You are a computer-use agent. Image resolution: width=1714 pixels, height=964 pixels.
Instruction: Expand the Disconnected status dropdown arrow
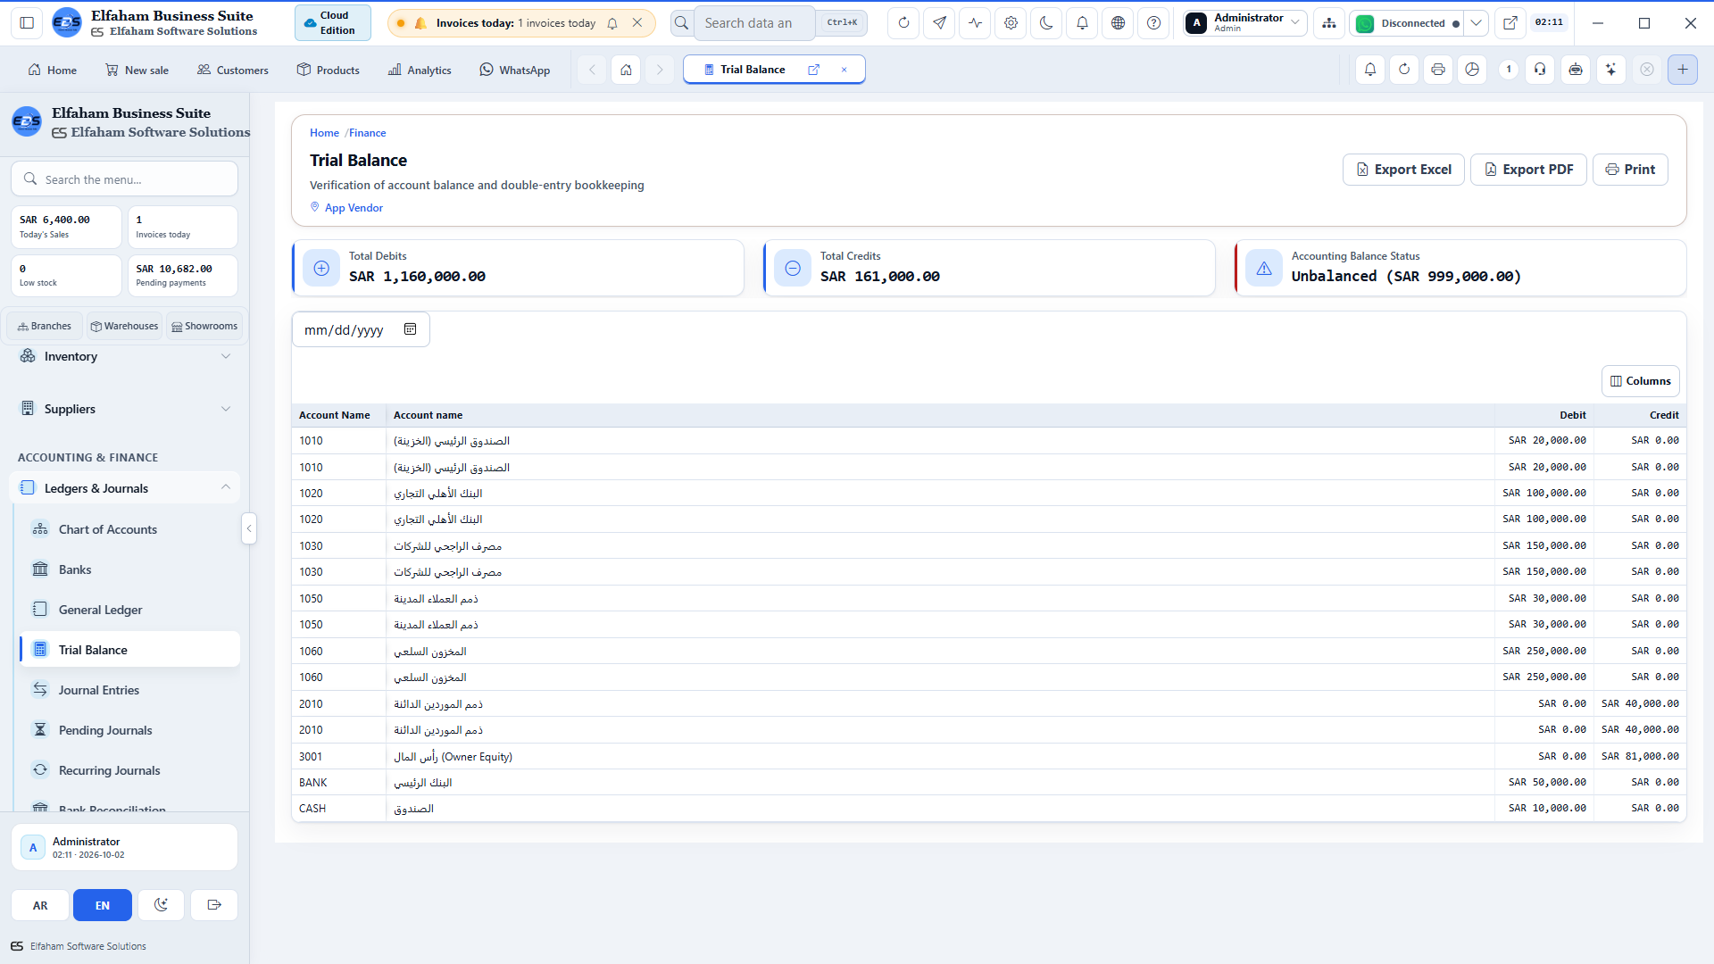tap(1477, 23)
